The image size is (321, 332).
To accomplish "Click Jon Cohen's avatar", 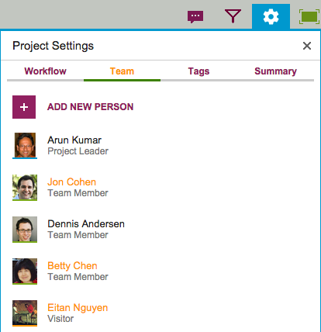I will coord(25,188).
